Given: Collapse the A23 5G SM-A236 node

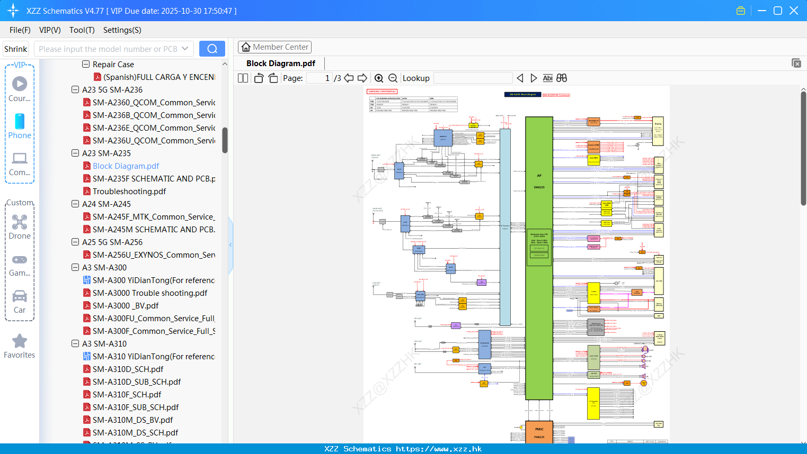Looking at the screenshot, I should (x=75, y=89).
